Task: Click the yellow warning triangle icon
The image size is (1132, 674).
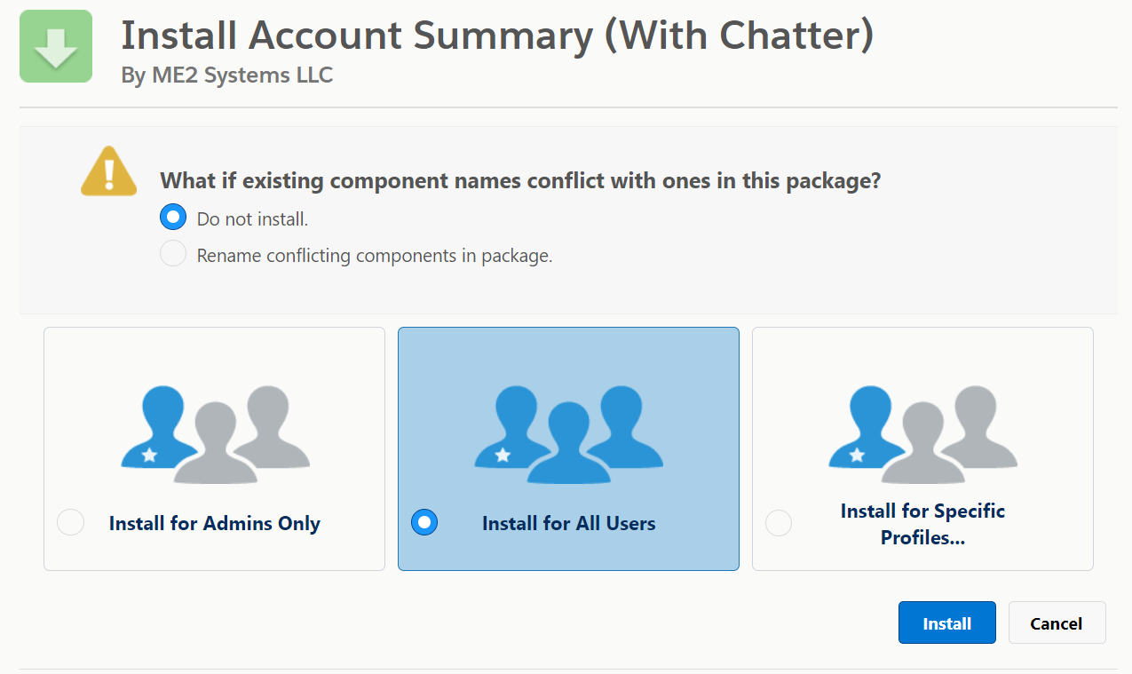Action: point(108,170)
